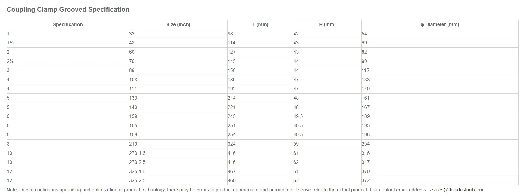Click the diameter value 54 cell
The image size is (524, 196).
point(440,34)
